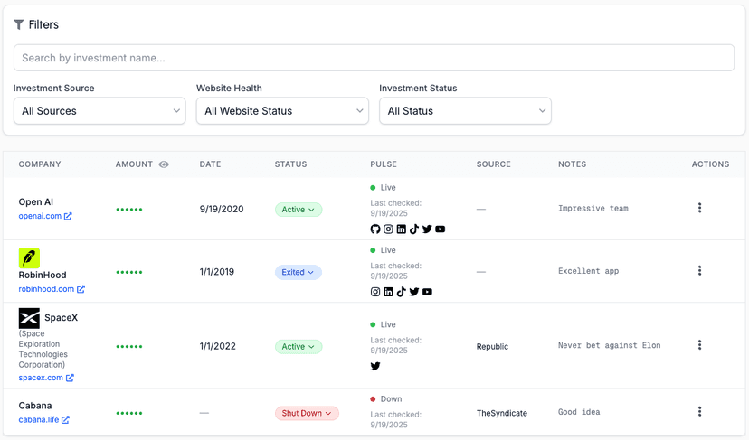Screen dimensions: 749x440
Task: Click the TheSyndicate source cell
Action: point(501,413)
